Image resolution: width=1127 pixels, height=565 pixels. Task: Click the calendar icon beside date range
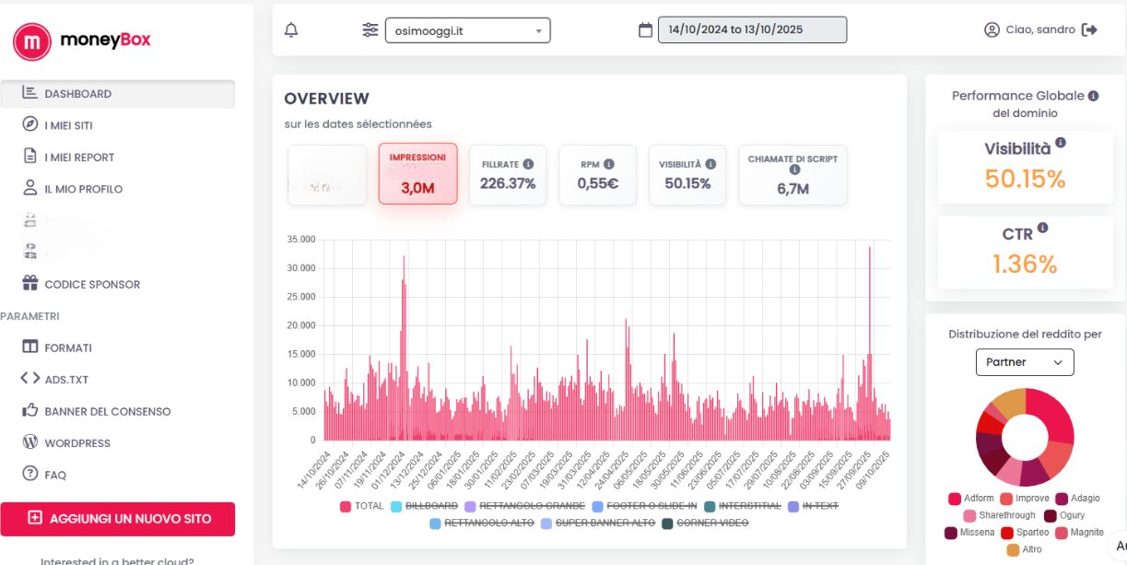[x=645, y=30]
